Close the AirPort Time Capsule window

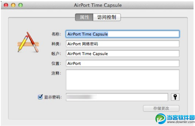coord(6,5)
